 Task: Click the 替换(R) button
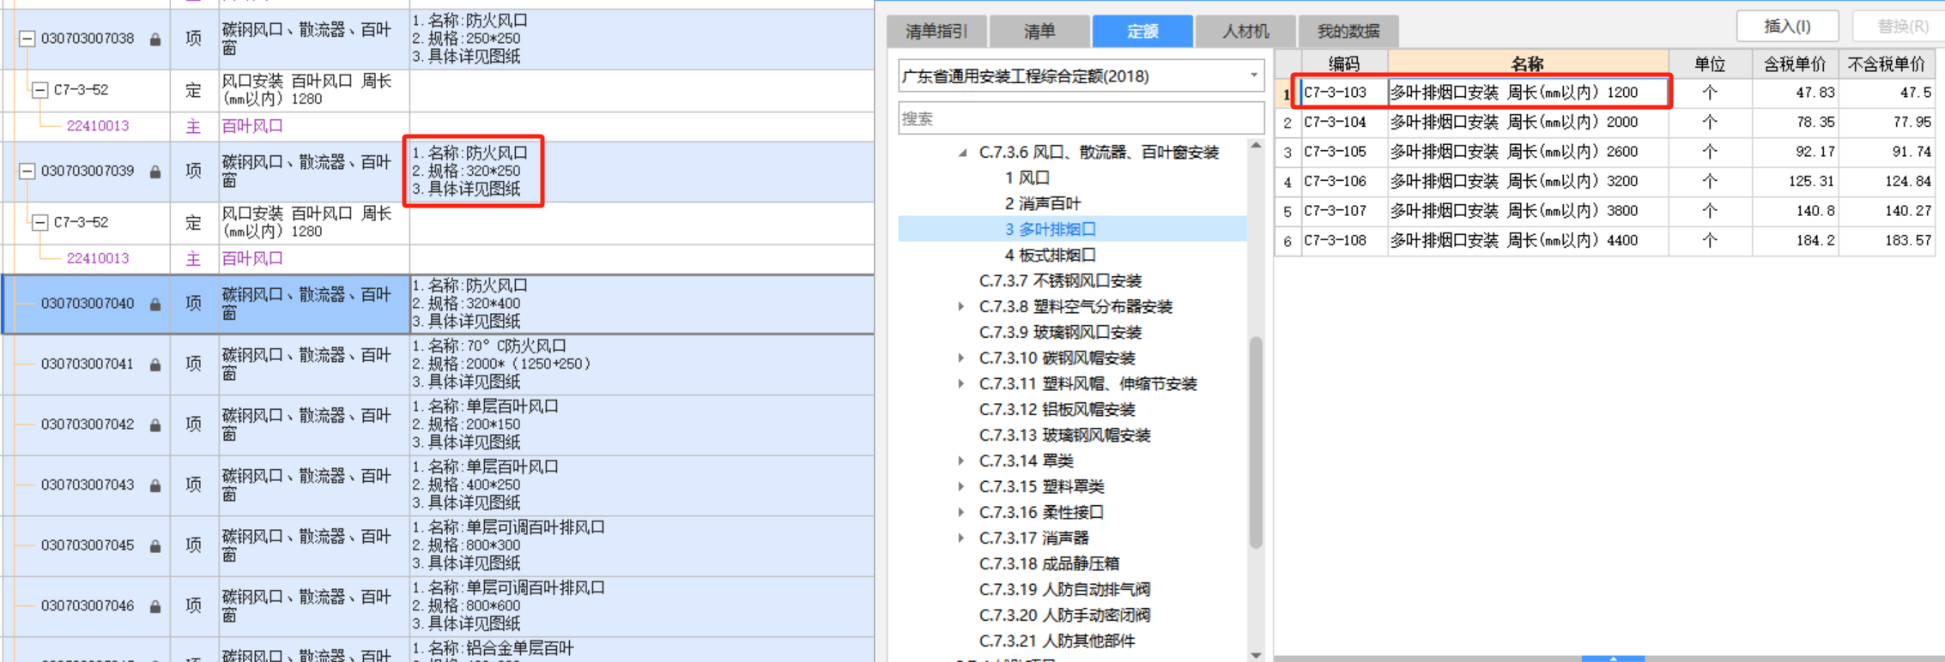[x=1899, y=26]
